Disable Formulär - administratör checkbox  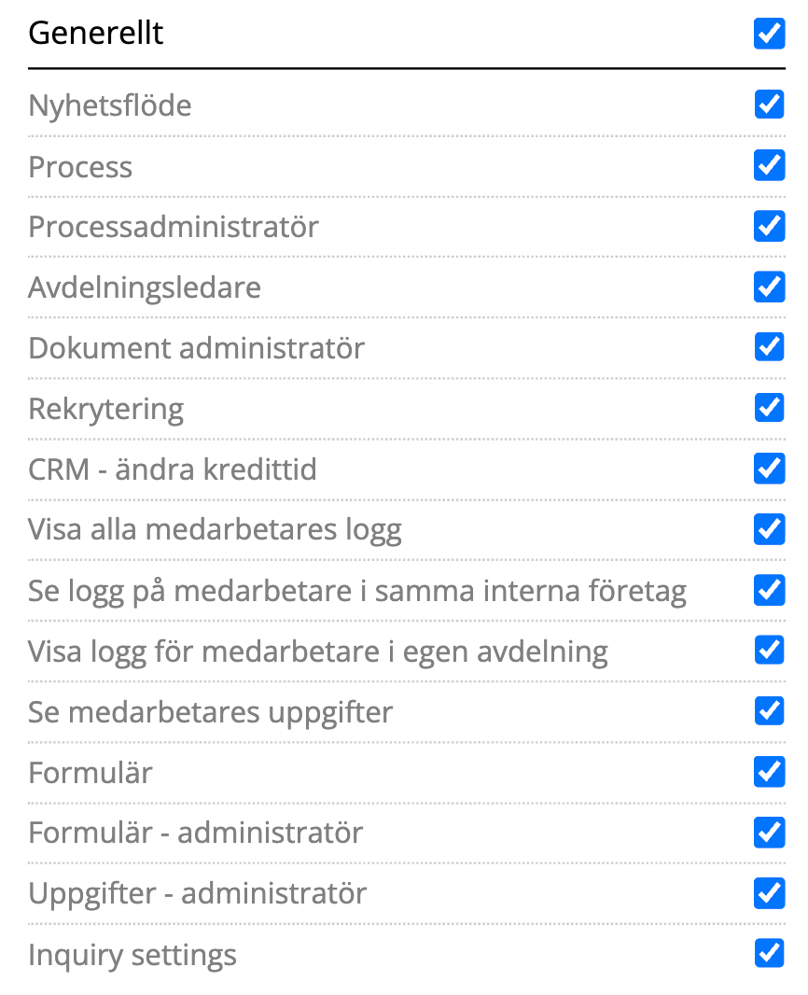click(x=769, y=832)
